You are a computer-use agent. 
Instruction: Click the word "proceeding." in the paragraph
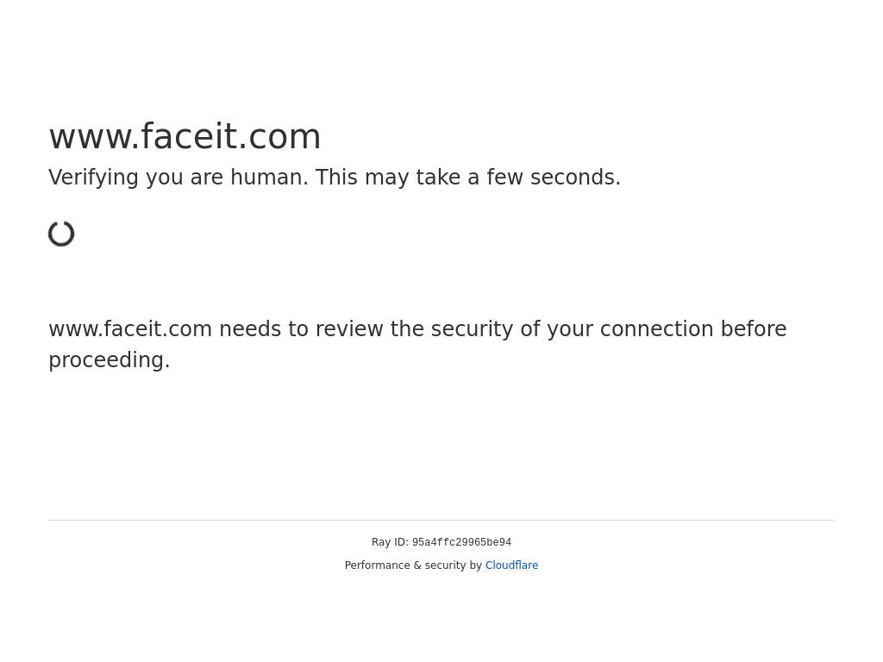point(110,360)
